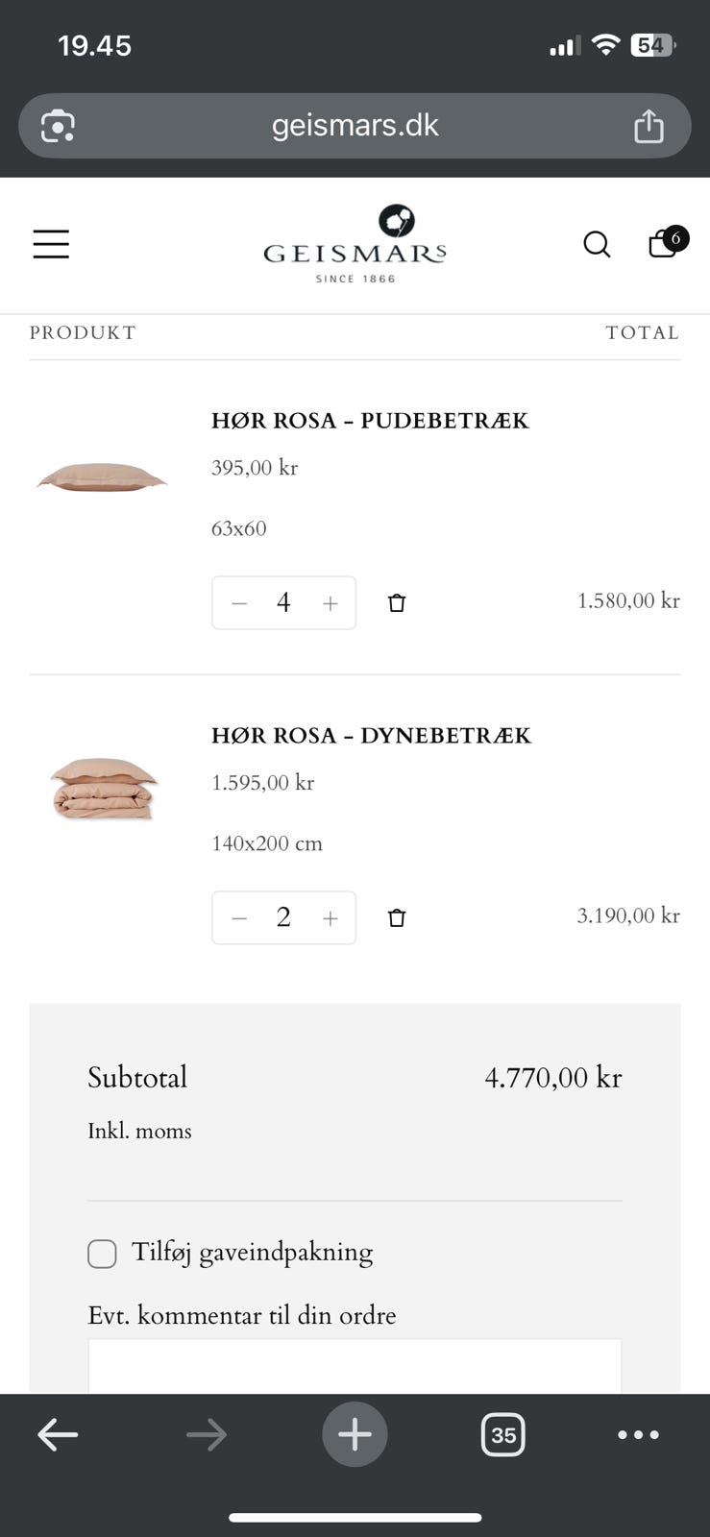The image size is (710, 1537).
Task: Open the hamburger navigation menu
Action: pos(51,244)
